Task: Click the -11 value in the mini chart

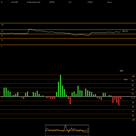Action: click(88, 129)
